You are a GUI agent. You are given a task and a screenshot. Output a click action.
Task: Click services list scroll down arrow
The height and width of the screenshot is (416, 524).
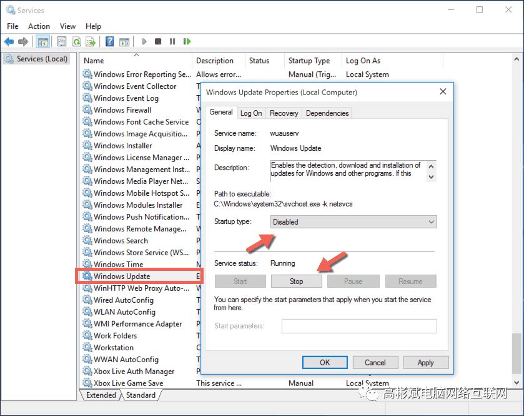(517, 382)
